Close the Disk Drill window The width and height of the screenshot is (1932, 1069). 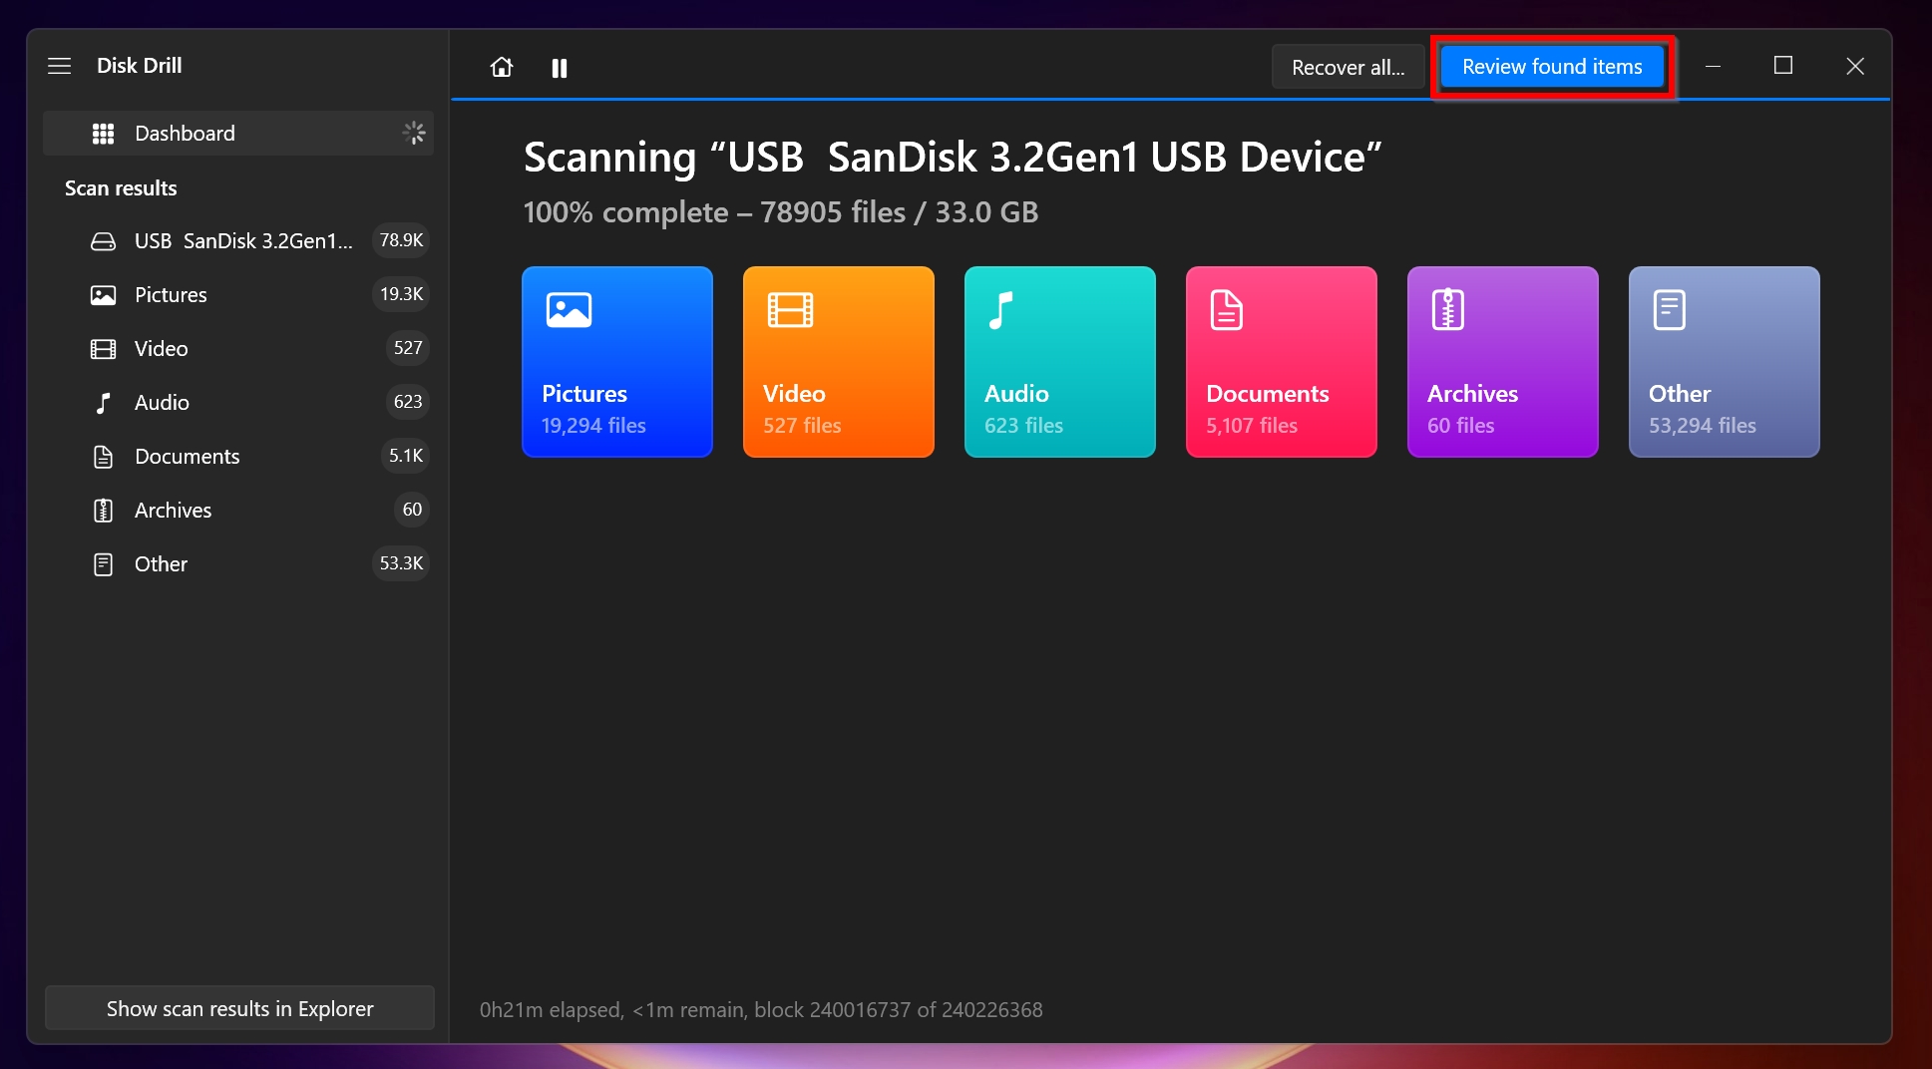[x=1855, y=66]
